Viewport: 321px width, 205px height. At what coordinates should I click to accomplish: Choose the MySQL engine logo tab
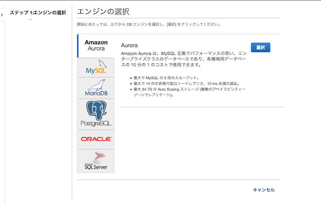coord(96,67)
